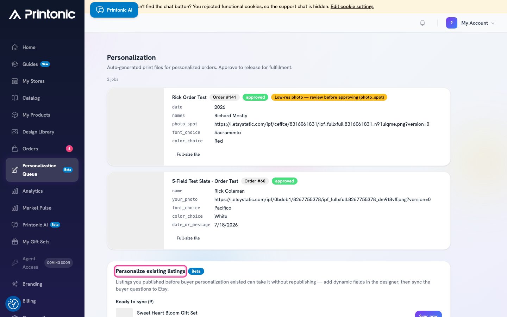The image size is (507, 317).
Task: Click the Market Pulse chart icon
Action: pos(15,208)
